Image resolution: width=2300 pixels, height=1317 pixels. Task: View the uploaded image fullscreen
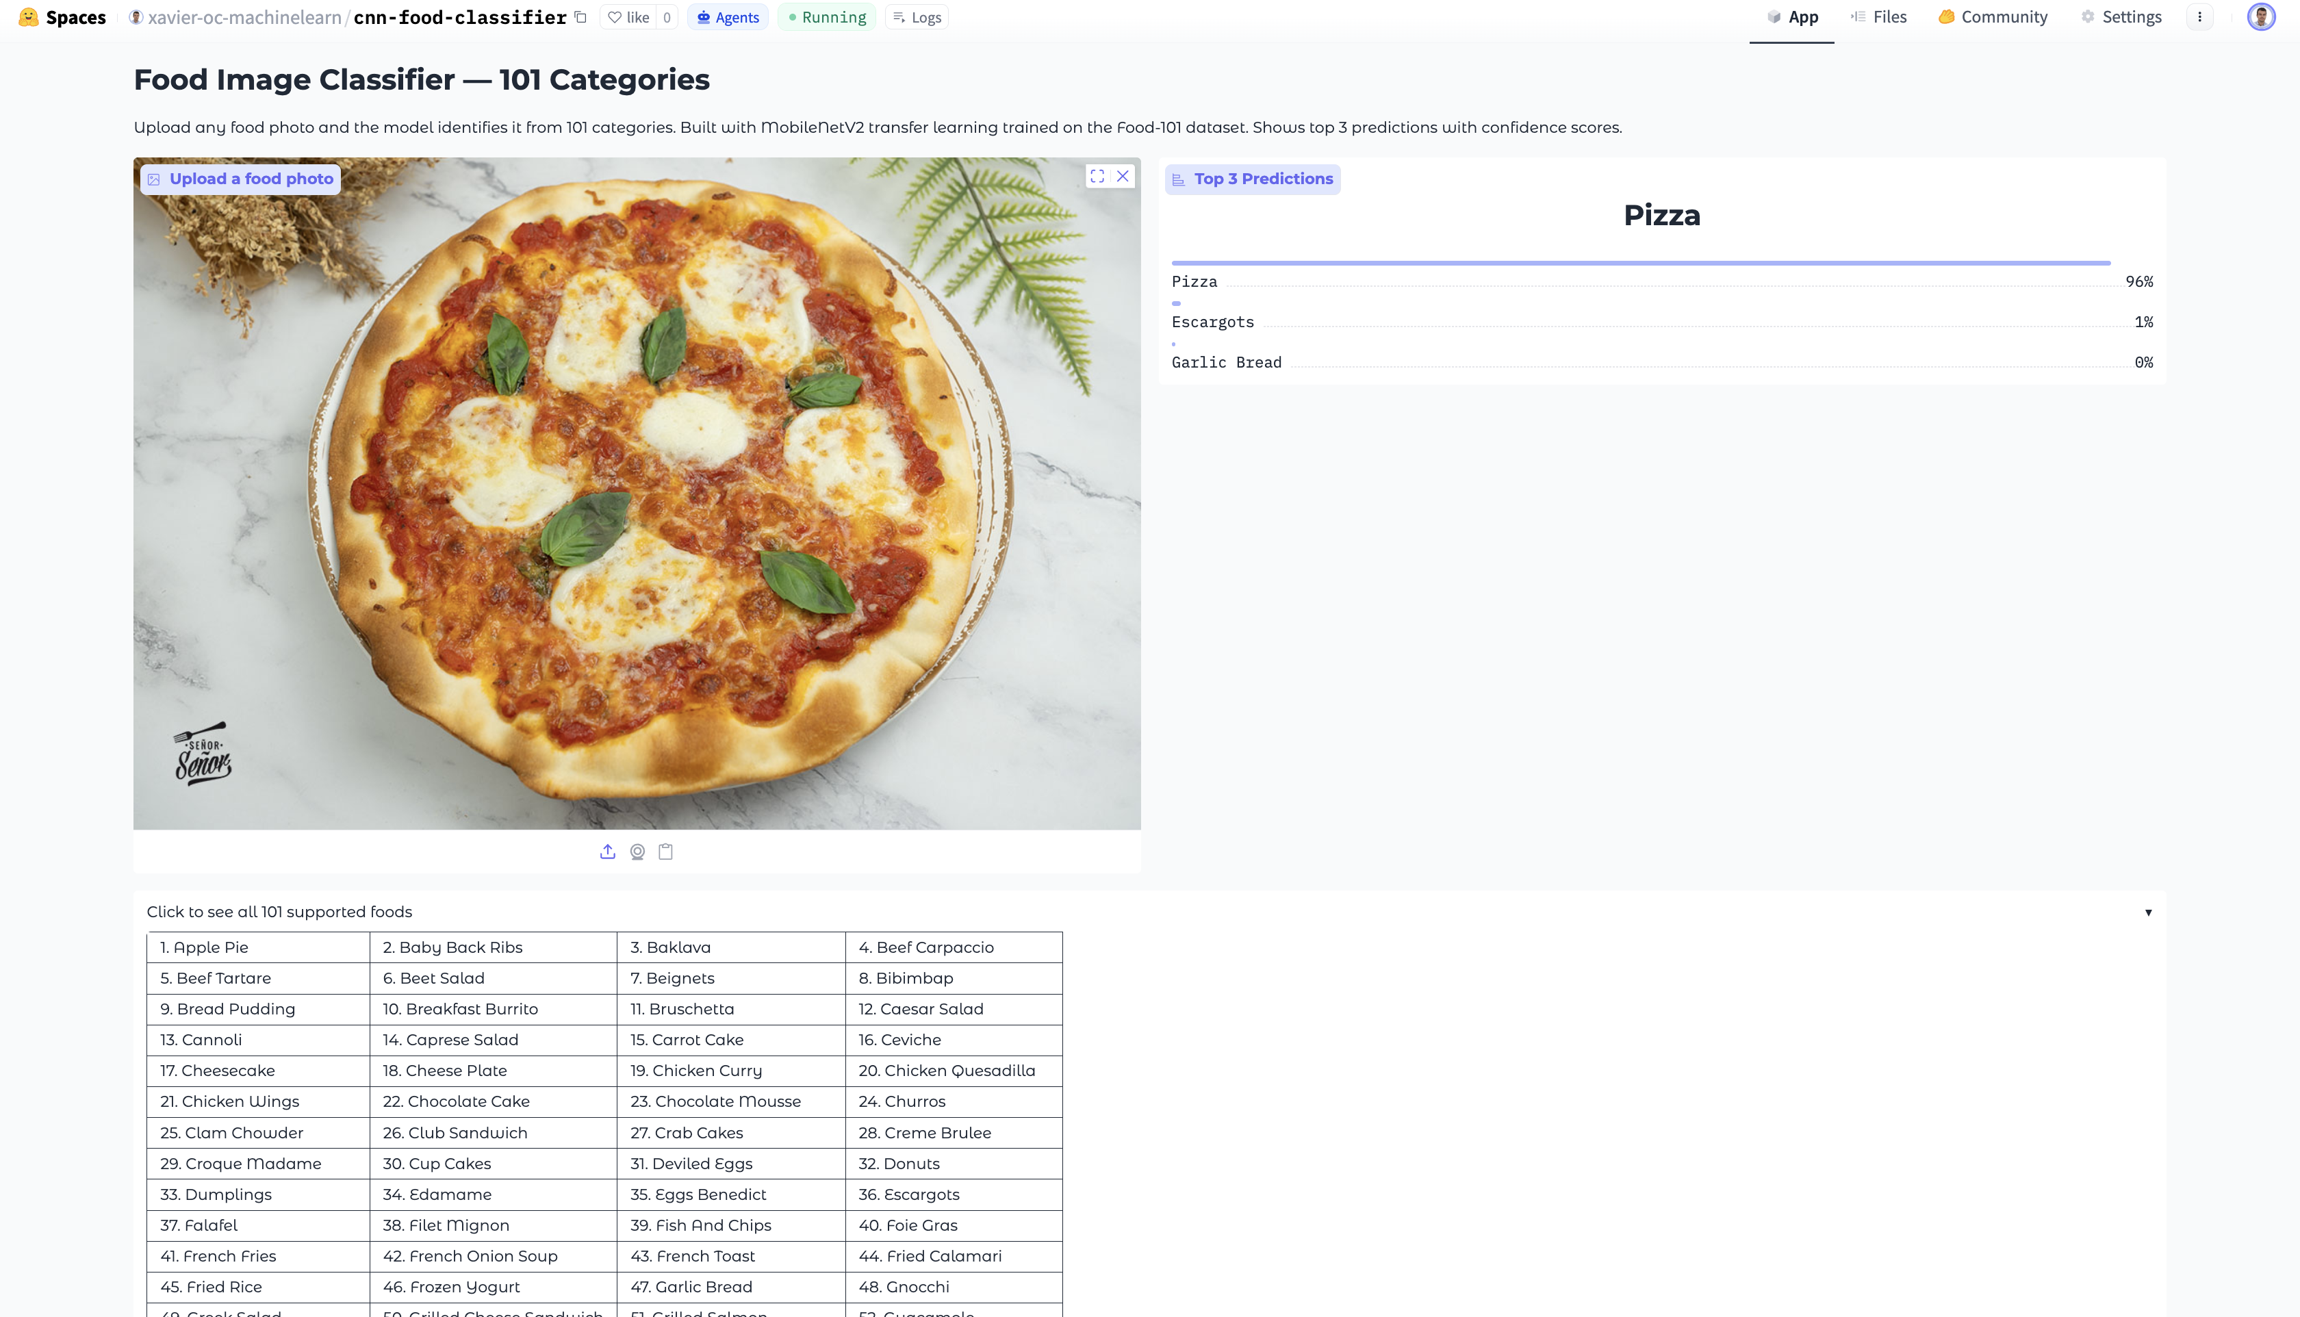click(1097, 177)
